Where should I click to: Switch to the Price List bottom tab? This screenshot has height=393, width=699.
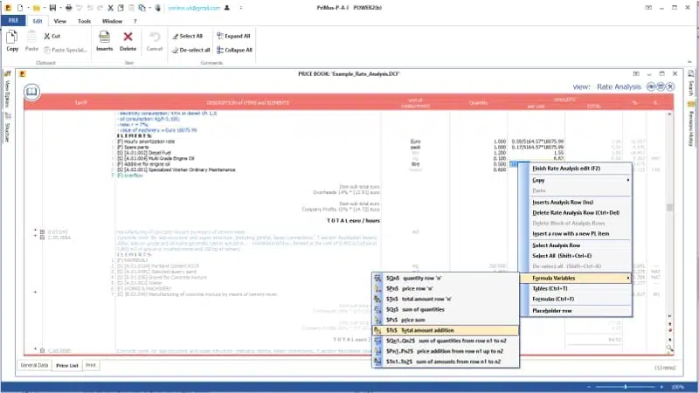[x=67, y=366]
